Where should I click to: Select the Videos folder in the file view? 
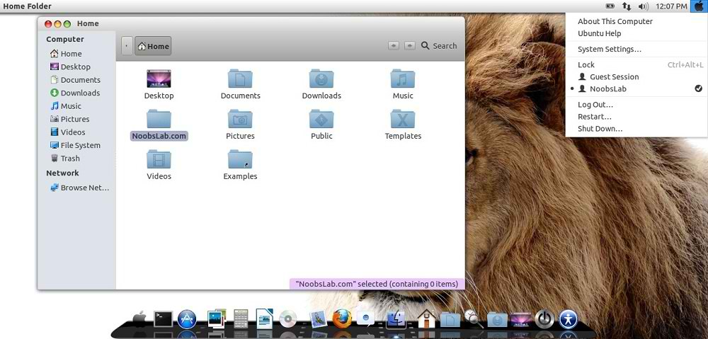coord(159,165)
